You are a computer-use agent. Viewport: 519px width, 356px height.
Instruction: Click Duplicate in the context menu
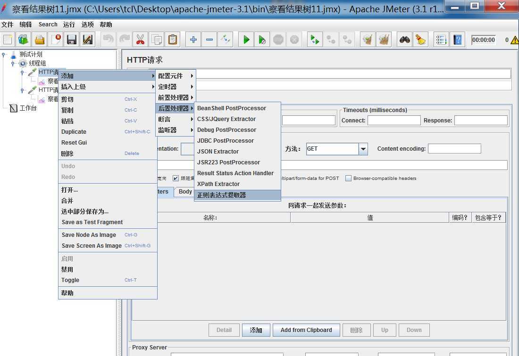[x=108, y=132]
